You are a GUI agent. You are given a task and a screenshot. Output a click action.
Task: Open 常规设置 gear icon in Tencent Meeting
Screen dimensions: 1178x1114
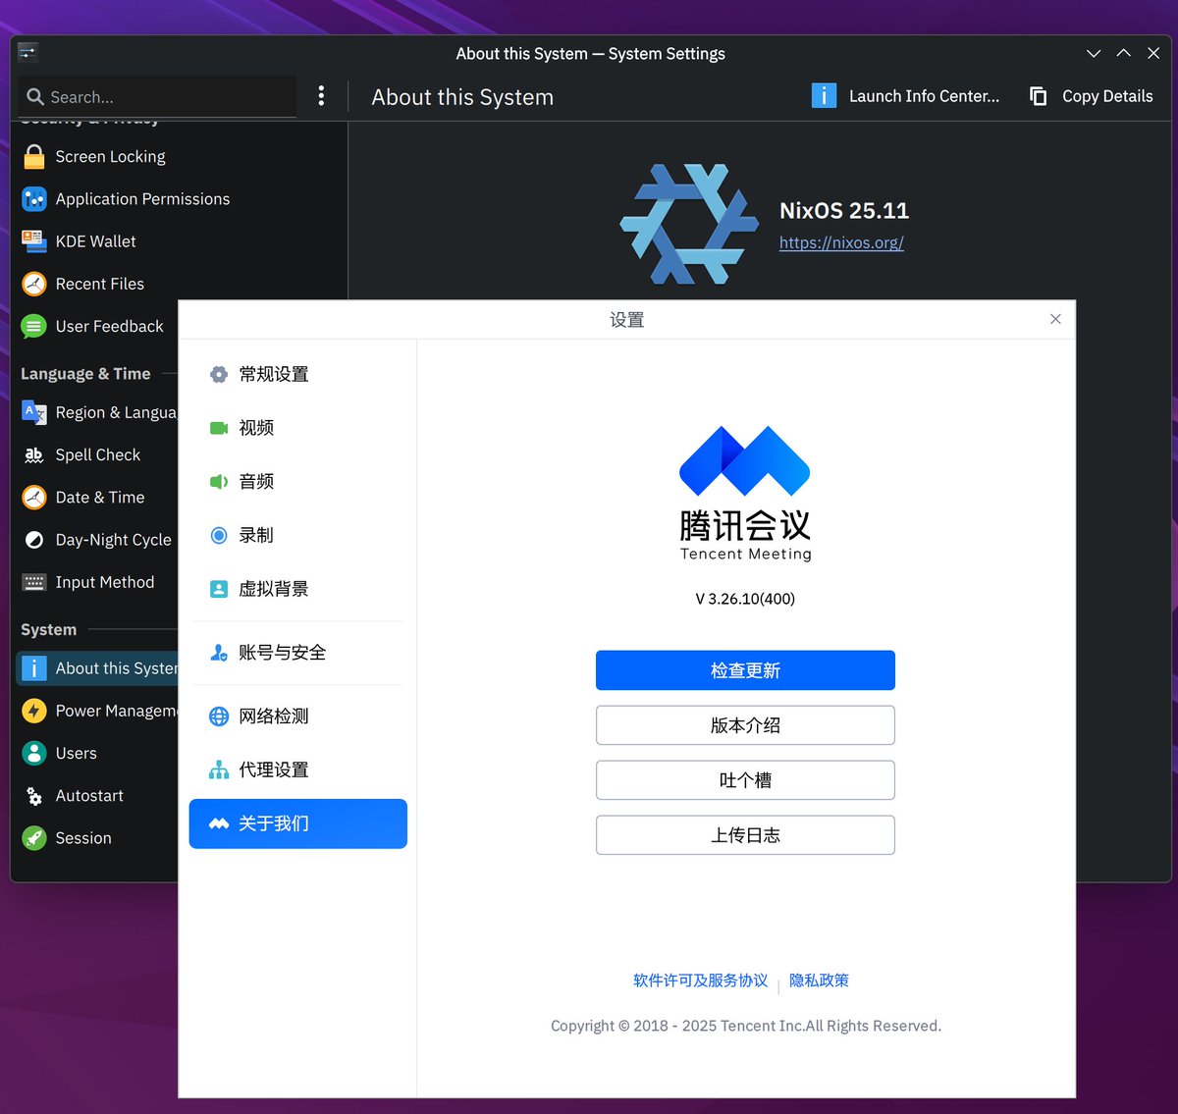click(219, 374)
